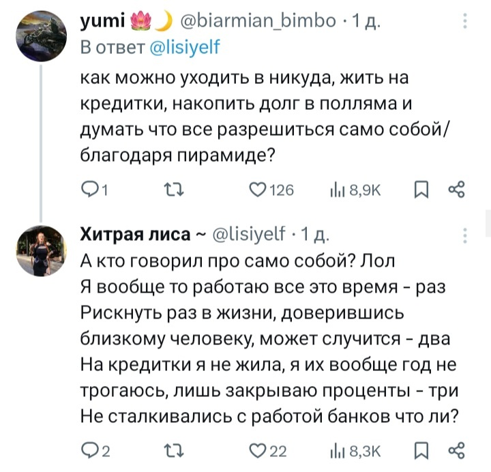
Task: Open the @biarmian_bimbo handle link
Action: coord(258,22)
